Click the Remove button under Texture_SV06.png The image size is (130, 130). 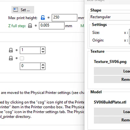[x=112, y=79]
